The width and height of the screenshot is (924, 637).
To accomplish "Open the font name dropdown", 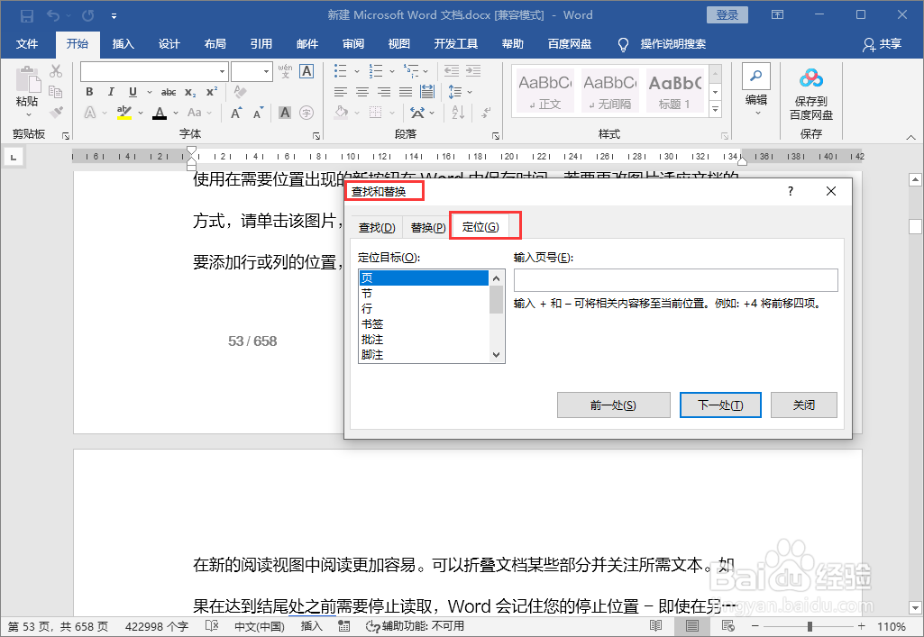I will pos(222,71).
